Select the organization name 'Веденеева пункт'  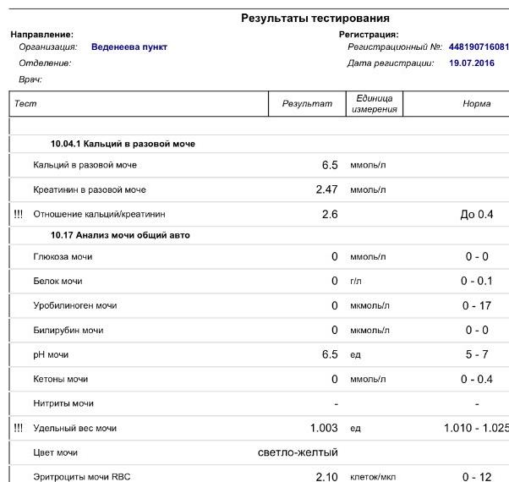129,47
